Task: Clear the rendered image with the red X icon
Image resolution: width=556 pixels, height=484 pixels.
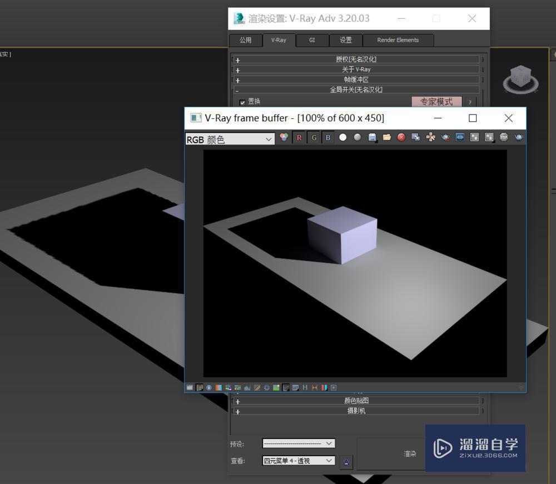Action: pos(401,137)
